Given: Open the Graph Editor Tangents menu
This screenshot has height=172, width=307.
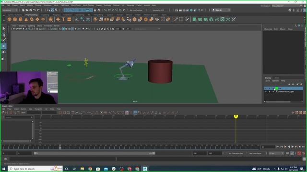Looking at the screenshot, I should coord(38,109).
